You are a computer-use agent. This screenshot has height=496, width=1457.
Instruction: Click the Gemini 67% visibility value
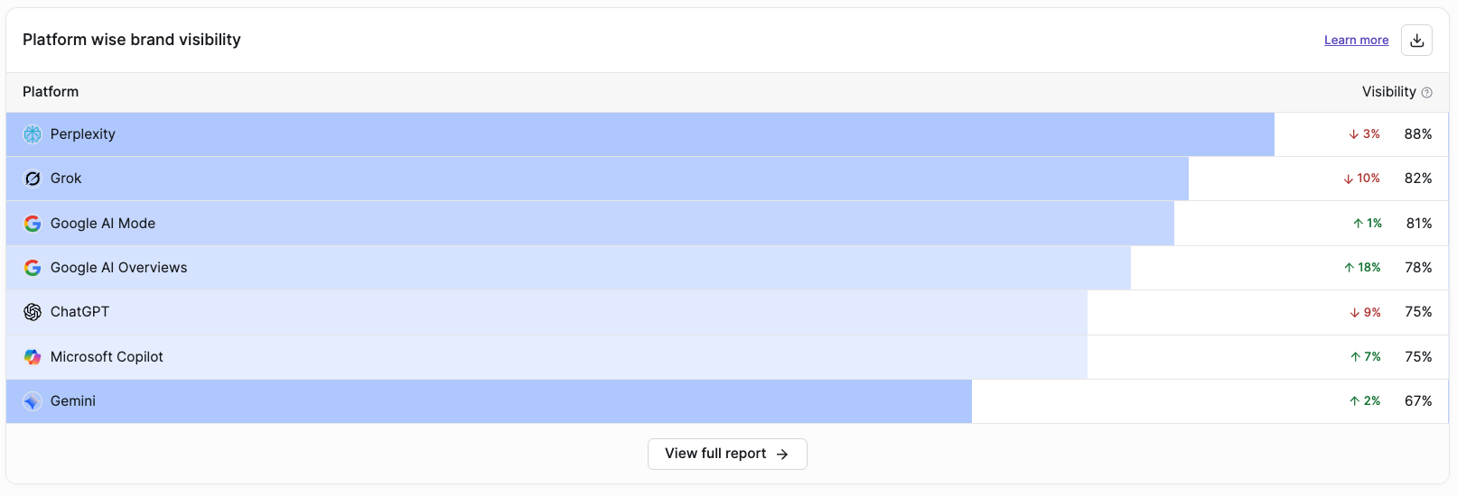(x=1418, y=401)
